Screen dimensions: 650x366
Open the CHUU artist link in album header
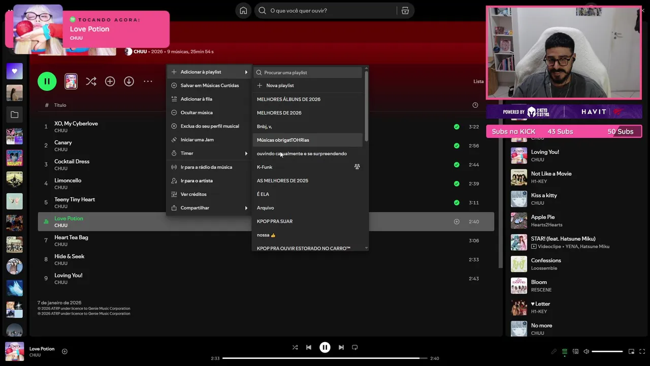click(140, 52)
